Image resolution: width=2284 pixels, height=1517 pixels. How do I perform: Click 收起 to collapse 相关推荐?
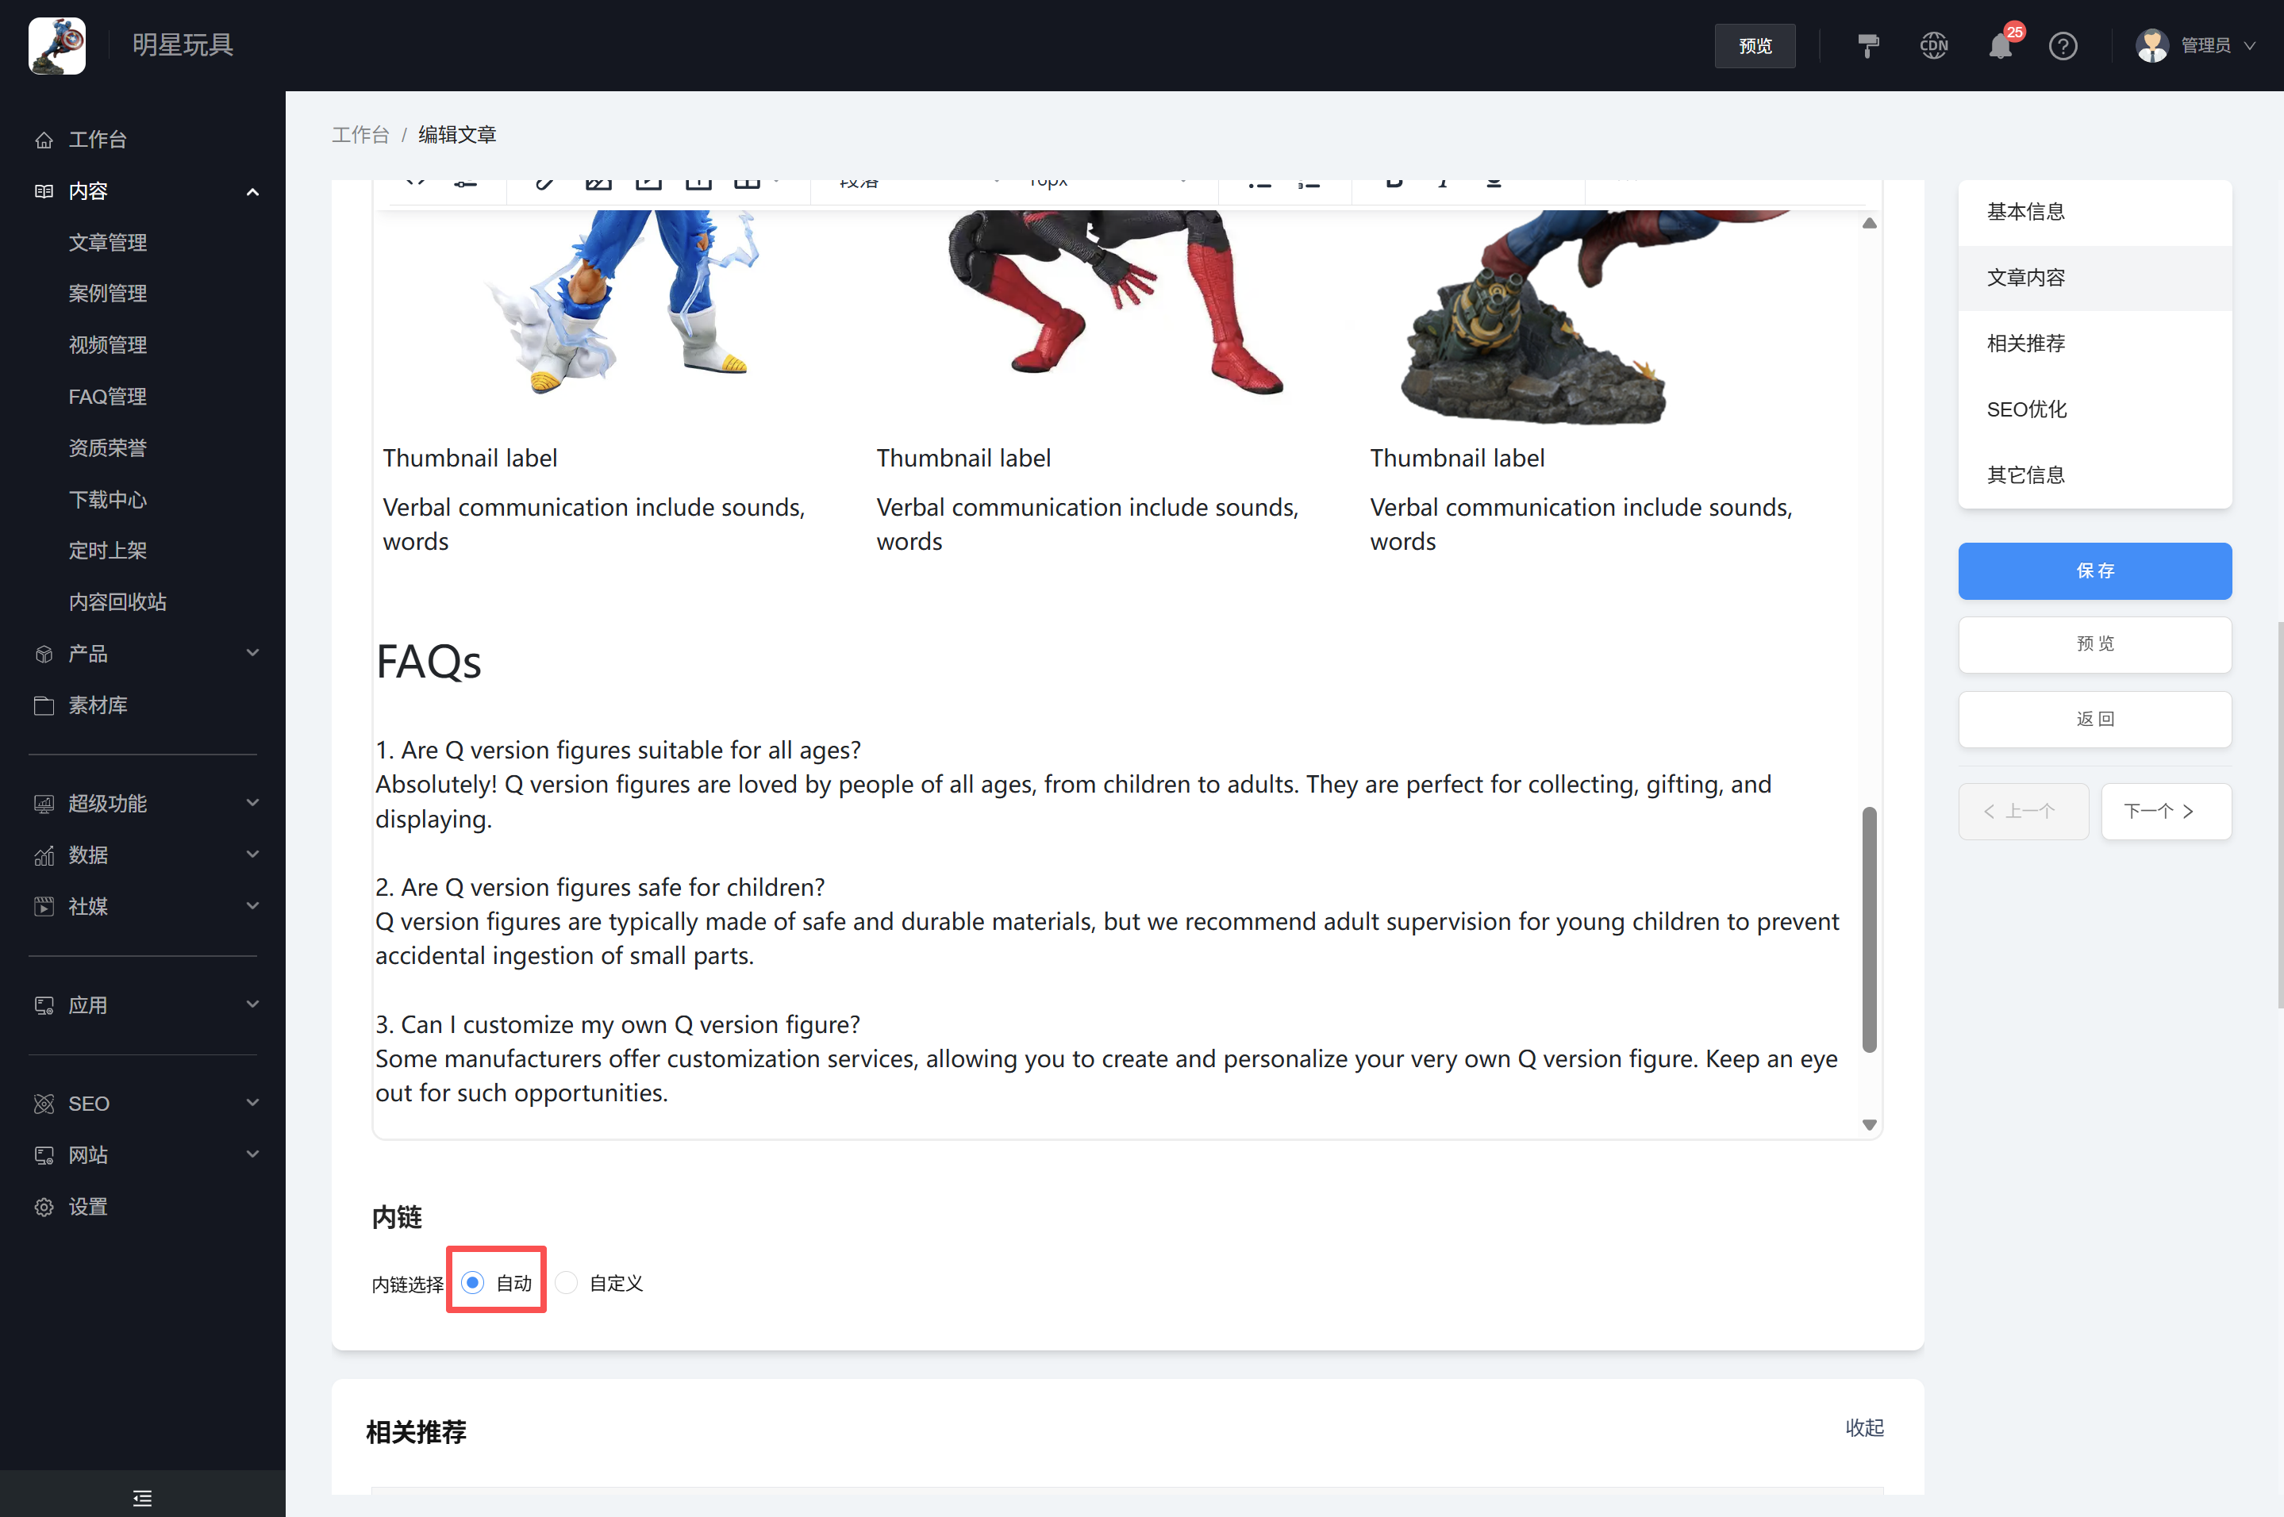coord(1864,1428)
